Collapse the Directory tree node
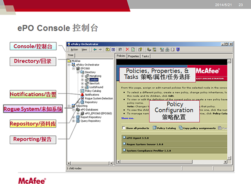This screenshot has height=184, width=251. pyautogui.click(x=78, y=72)
